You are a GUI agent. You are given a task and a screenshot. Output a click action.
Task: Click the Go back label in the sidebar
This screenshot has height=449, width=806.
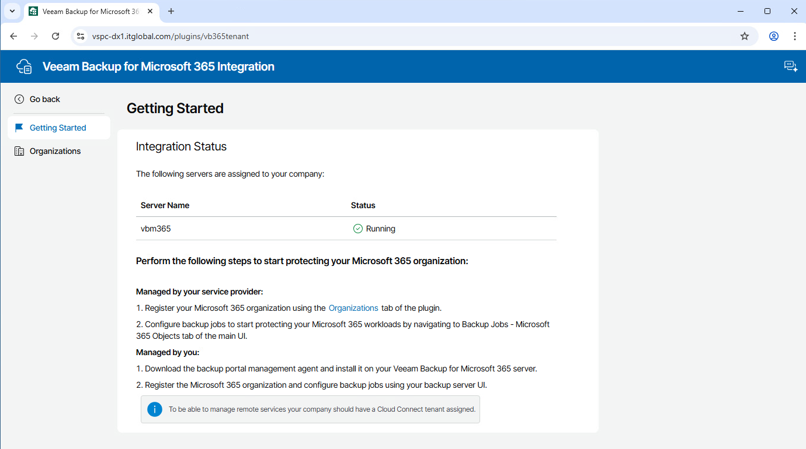coord(45,99)
